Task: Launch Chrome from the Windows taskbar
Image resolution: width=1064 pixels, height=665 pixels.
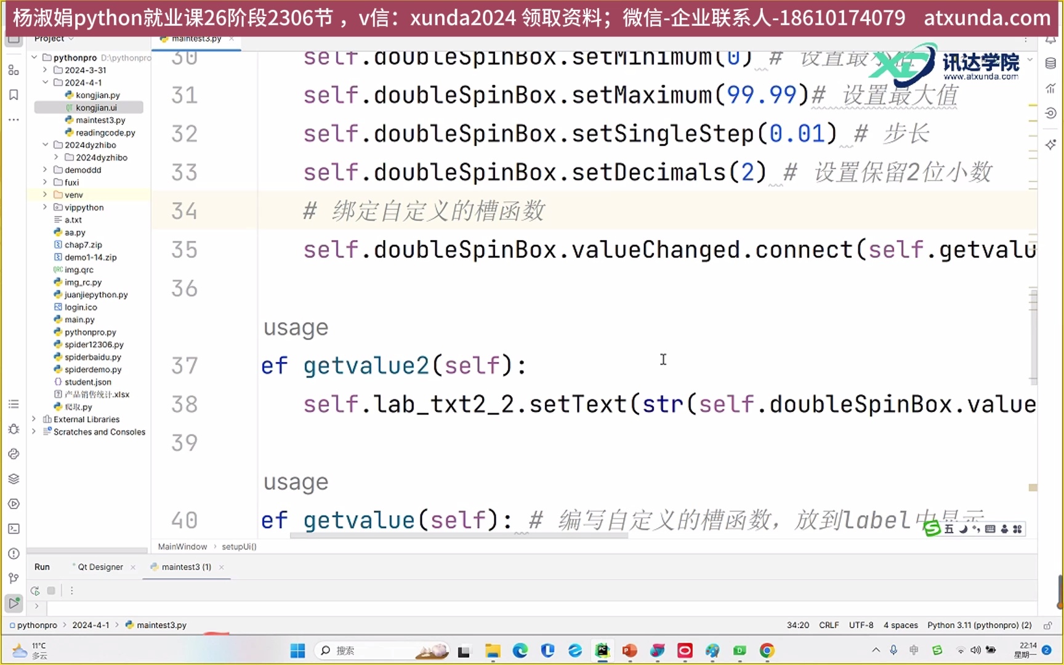Action: click(767, 650)
